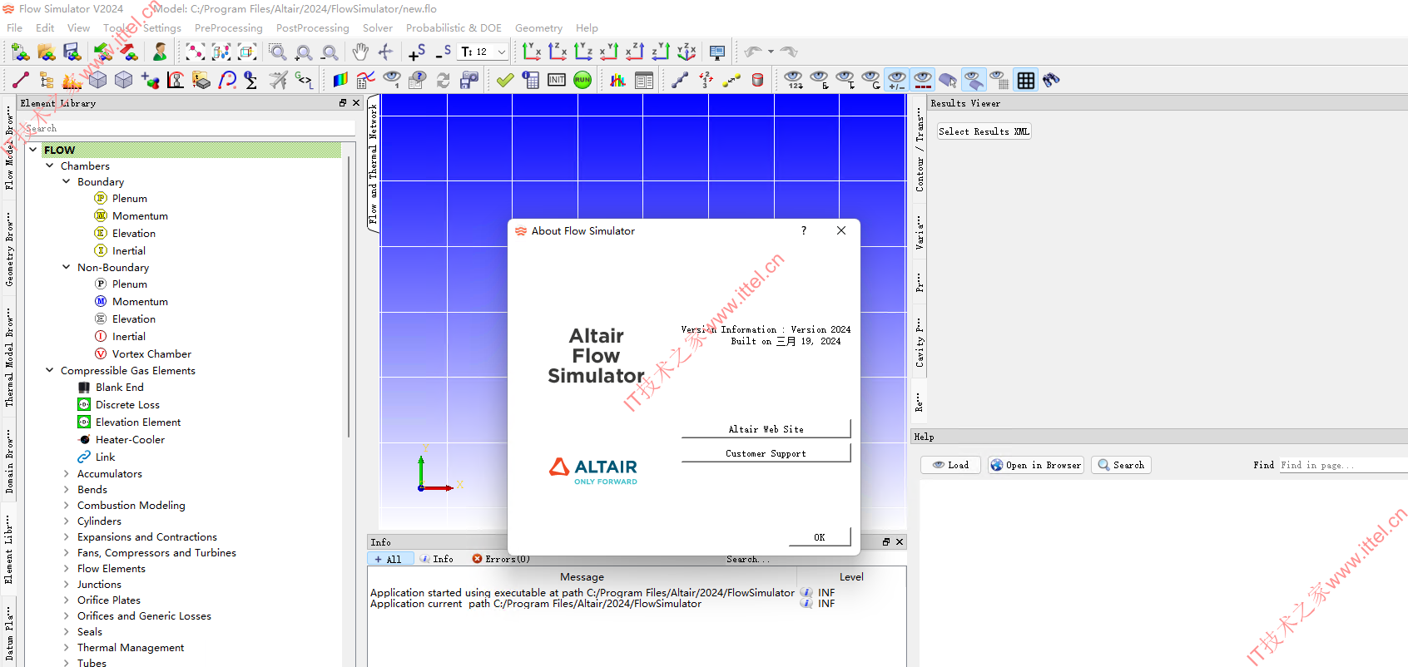Click the decrease size minus S icon

(443, 52)
